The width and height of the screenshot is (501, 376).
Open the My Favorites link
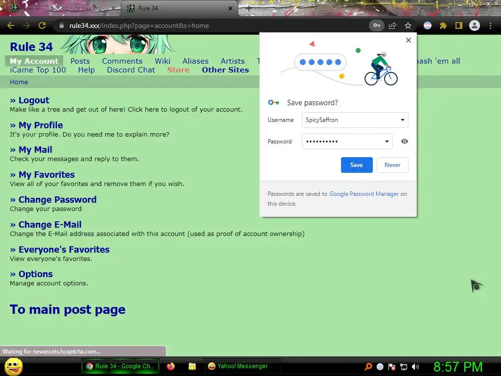(46, 175)
